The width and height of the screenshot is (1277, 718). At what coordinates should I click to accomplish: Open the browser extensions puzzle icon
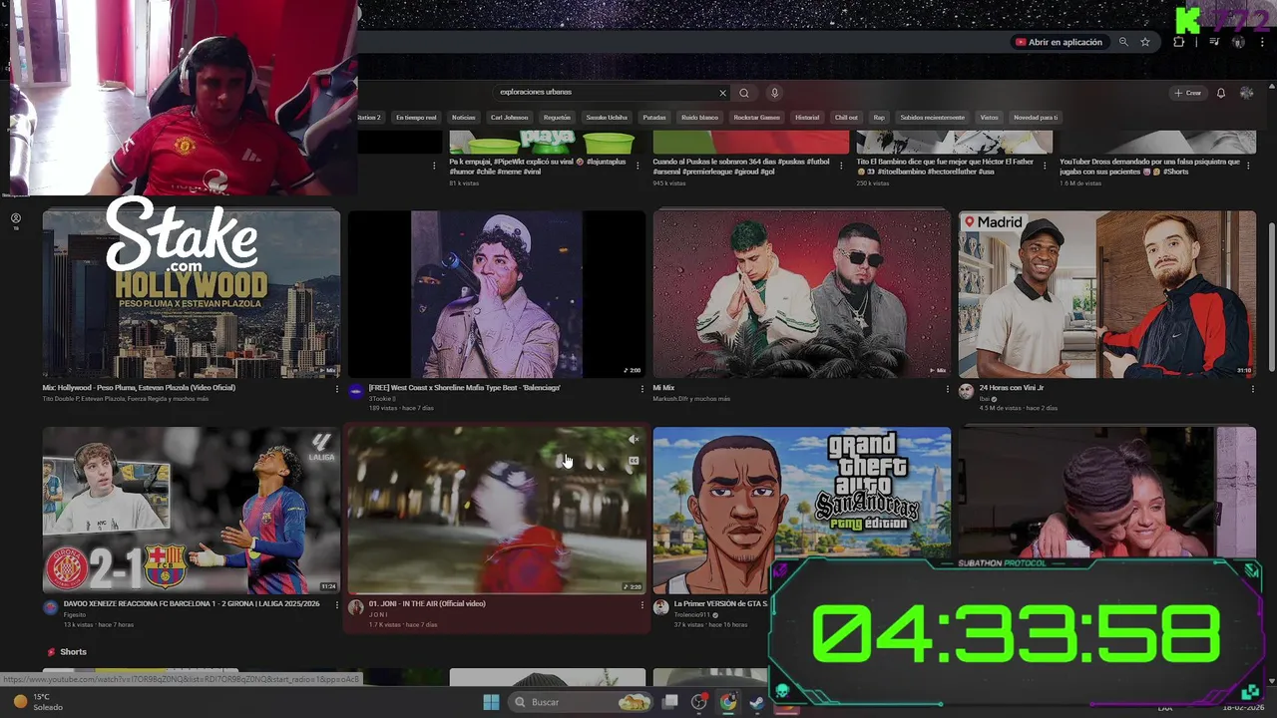(x=1179, y=42)
